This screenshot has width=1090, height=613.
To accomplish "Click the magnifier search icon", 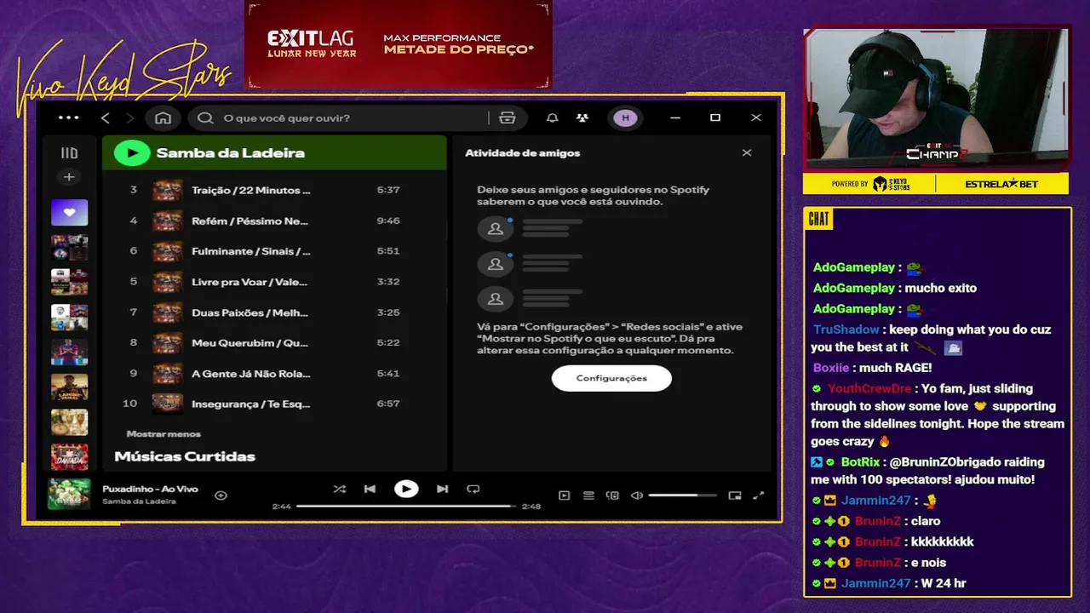I will (205, 117).
